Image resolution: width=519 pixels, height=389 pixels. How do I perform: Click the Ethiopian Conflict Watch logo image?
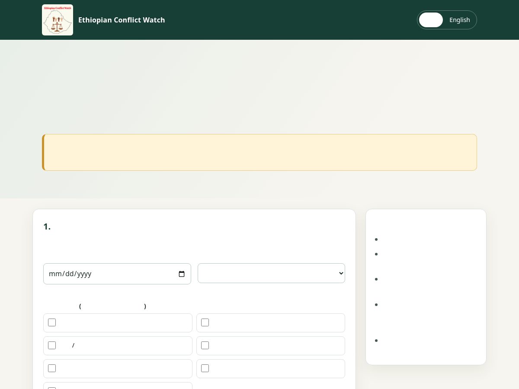(58, 20)
